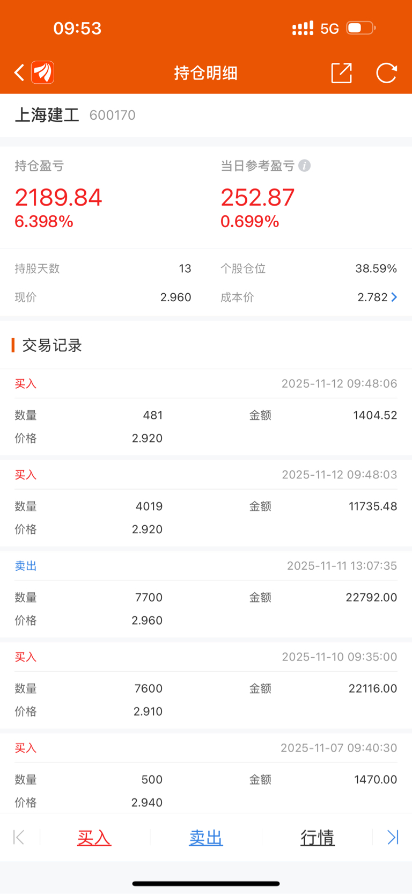This screenshot has height=894, width=412.
Task: Jump to first record arrow icon
Action: coord(19,837)
